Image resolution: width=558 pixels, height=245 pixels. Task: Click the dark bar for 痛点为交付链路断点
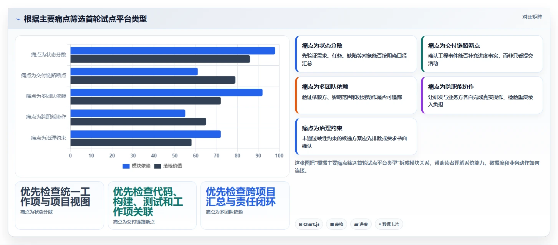coord(153,80)
